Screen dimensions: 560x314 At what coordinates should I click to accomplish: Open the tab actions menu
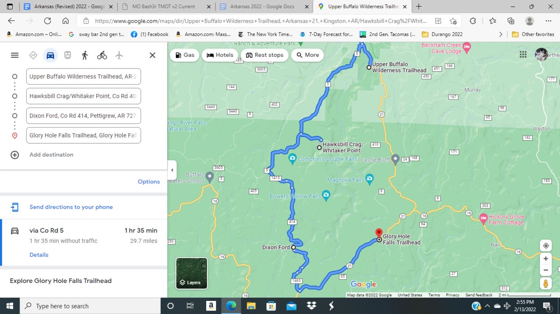10,7
